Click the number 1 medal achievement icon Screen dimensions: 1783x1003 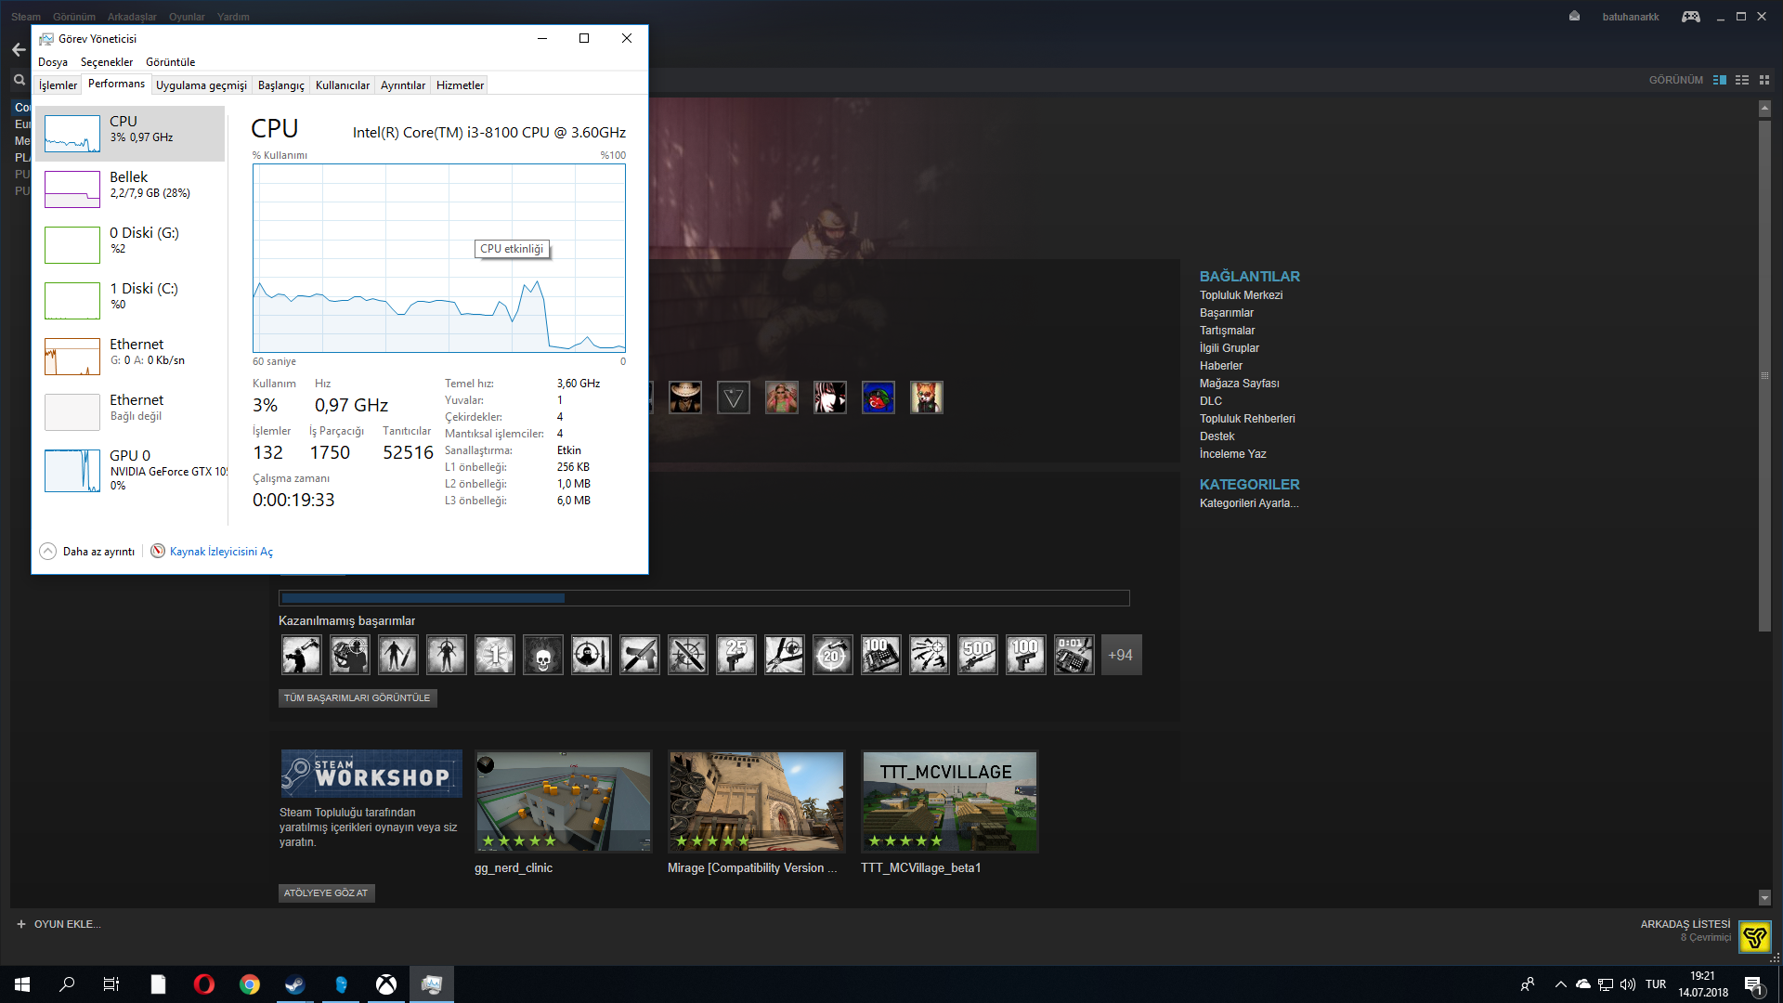click(x=495, y=655)
